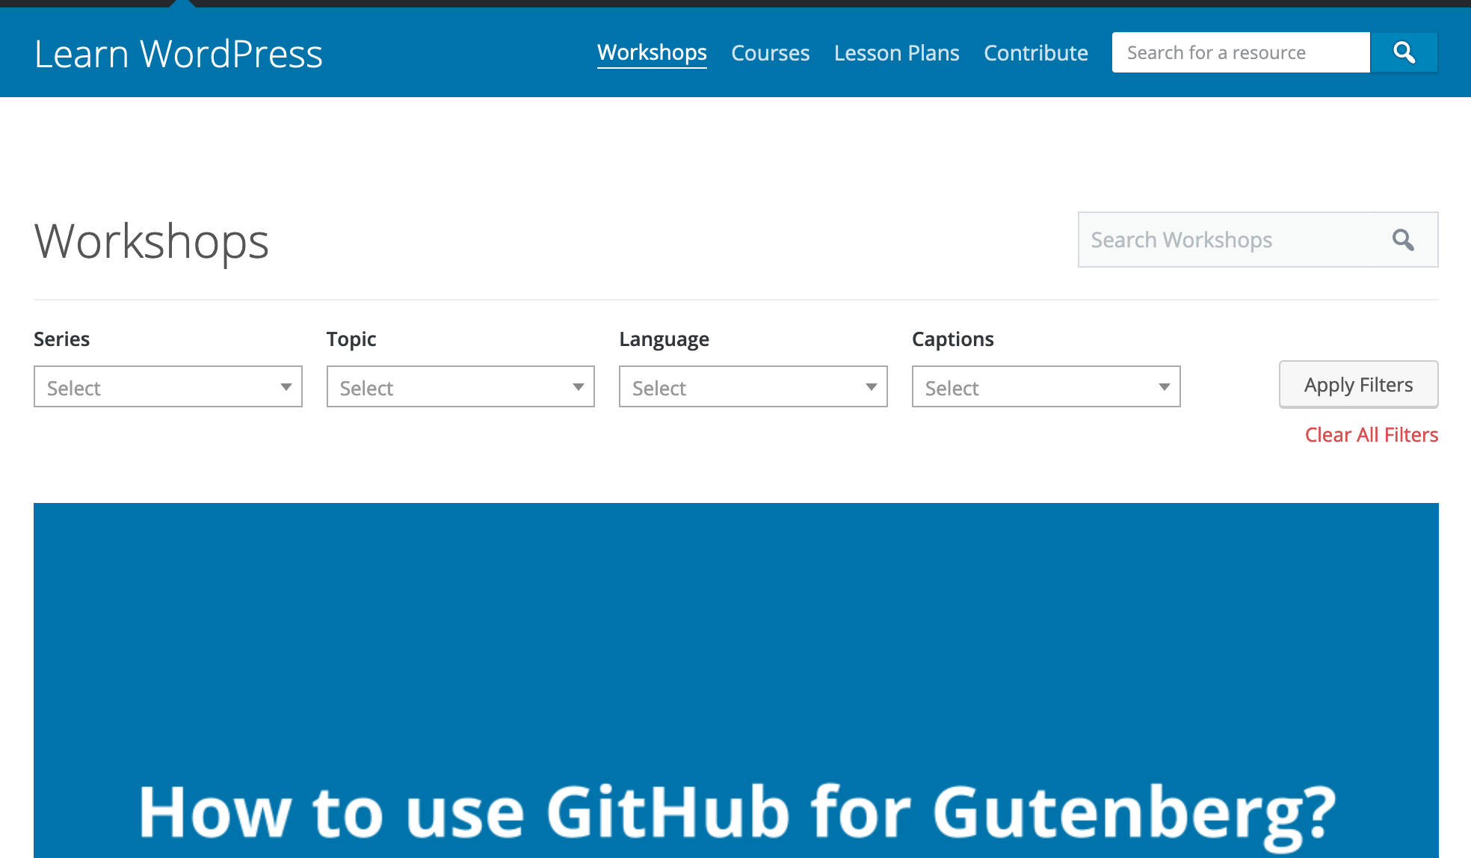Viewport: 1471px width, 858px height.
Task: Open the GitHub for Gutenberg workshop thumbnail
Action: [x=736, y=680]
